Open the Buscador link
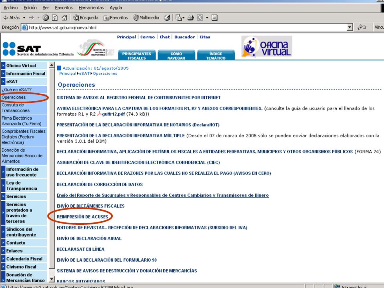Viewport: 384px width, 288px height. [185, 37]
